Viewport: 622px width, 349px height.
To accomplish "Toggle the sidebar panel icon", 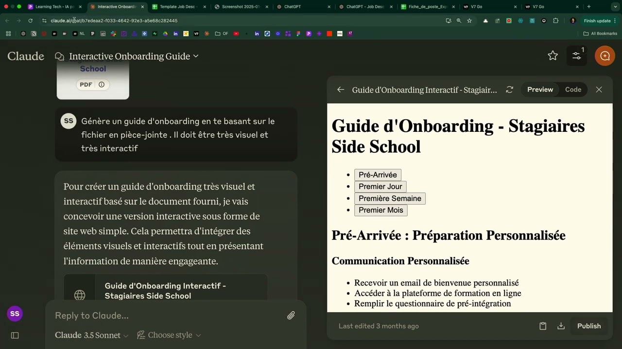I will (x=15, y=335).
